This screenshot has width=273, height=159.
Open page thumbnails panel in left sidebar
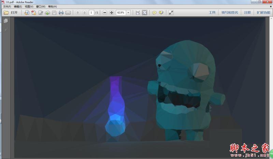point(6,21)
